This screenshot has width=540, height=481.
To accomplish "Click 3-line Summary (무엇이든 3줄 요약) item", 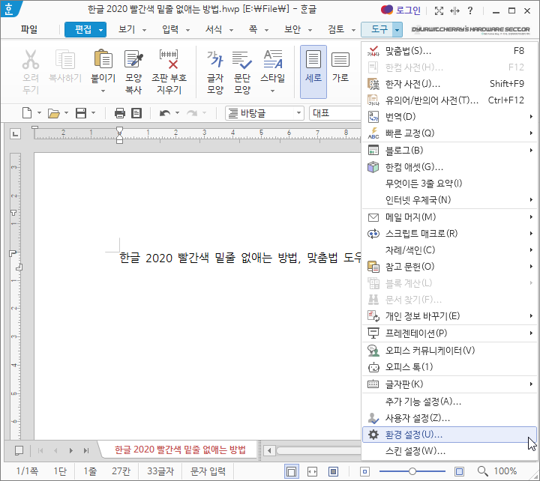I will coord(449,184).
